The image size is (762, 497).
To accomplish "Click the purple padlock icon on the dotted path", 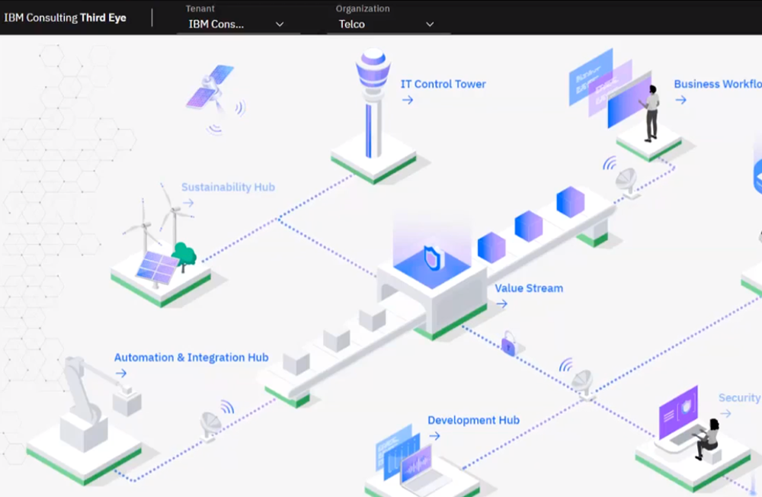I will (x=508, y=343).
